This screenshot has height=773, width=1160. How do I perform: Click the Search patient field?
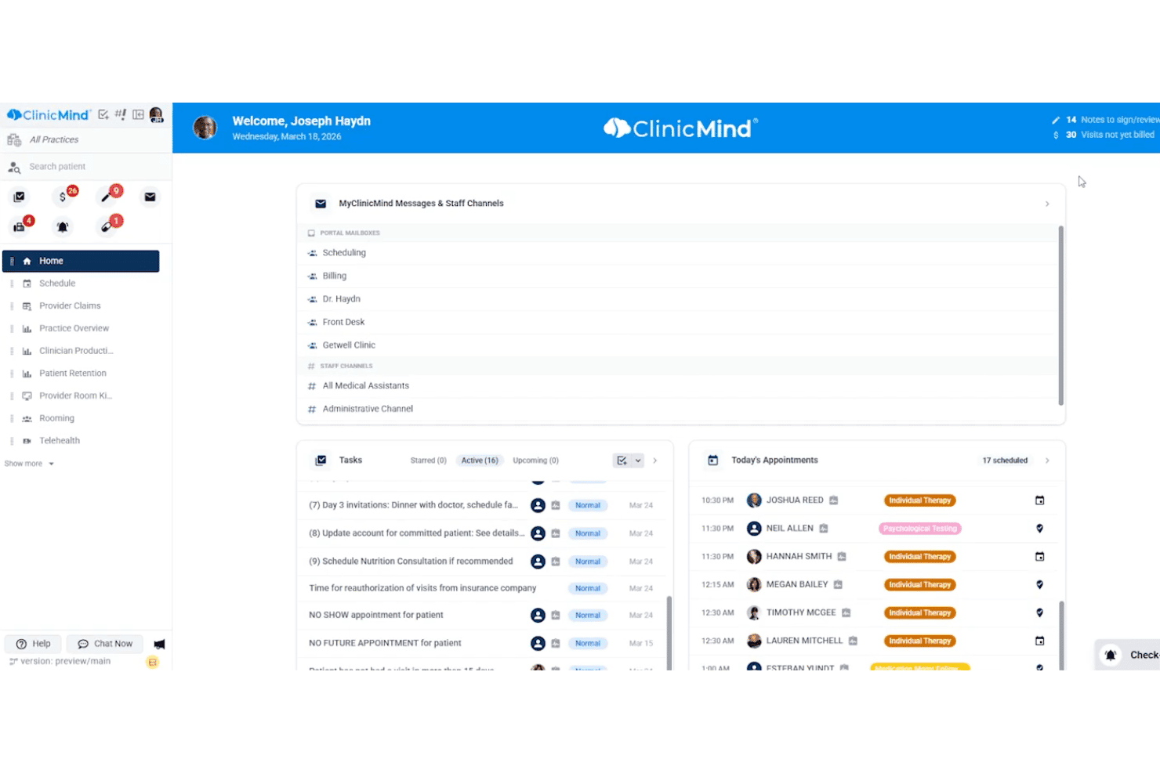[x=86, y=167]
